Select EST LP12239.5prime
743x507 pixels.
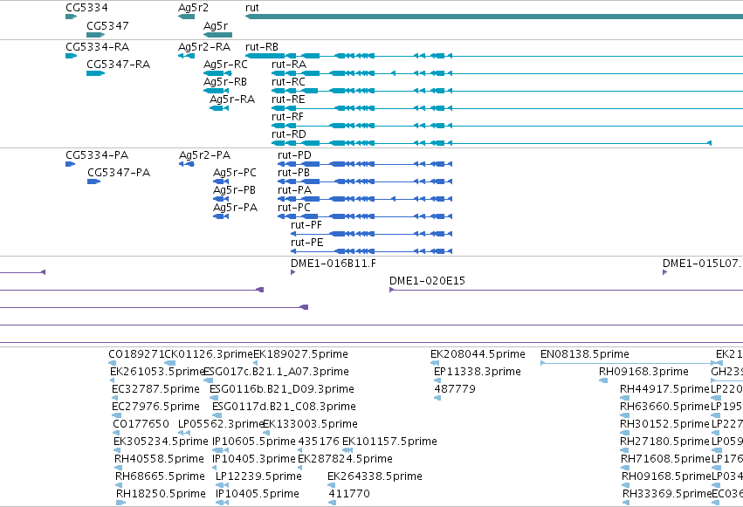point(258,477)
